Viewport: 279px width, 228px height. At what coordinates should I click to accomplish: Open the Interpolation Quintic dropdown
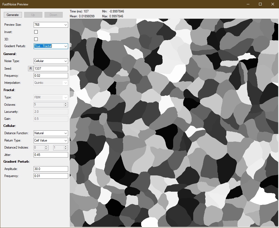click(51, 83)
